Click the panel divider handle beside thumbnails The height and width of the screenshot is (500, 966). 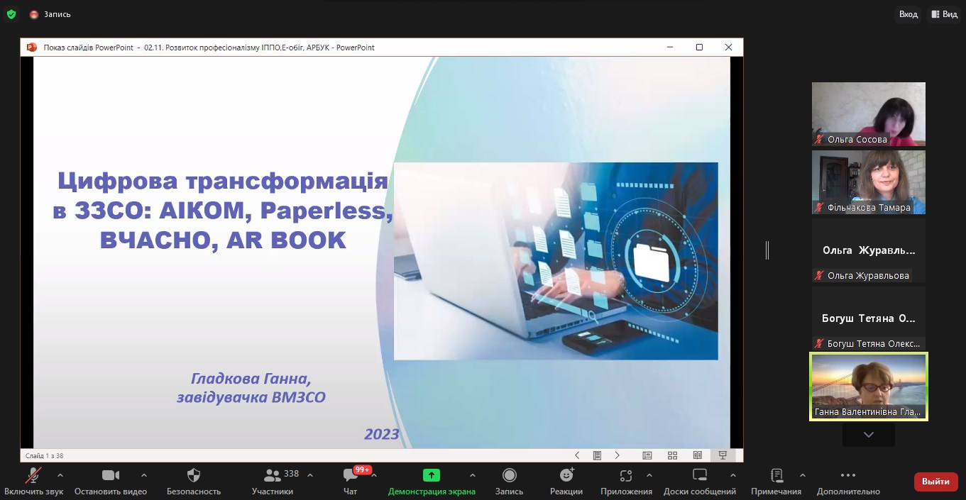pyautogui.click(x=767, y=250)
